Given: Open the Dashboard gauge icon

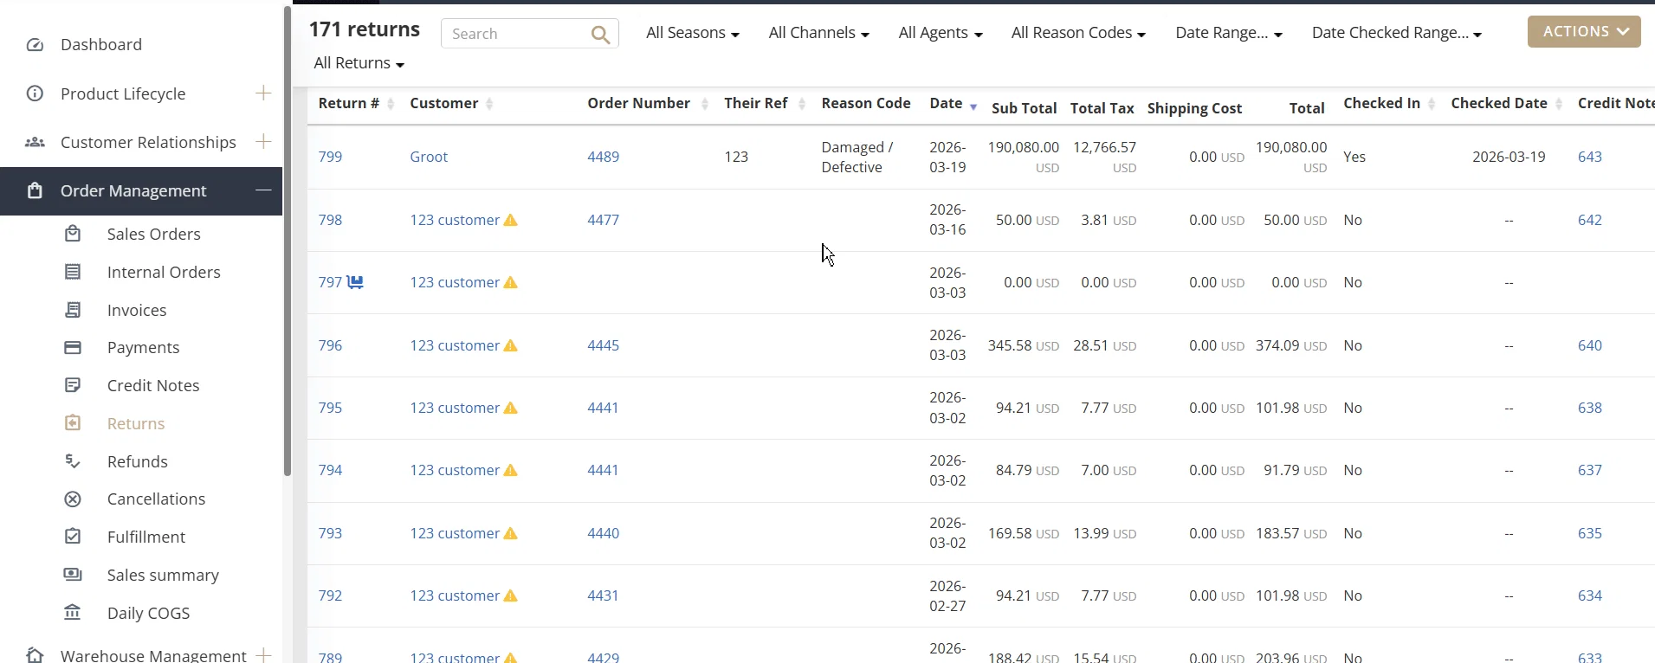Looking at the screenshot, I should tap(35, 45).
